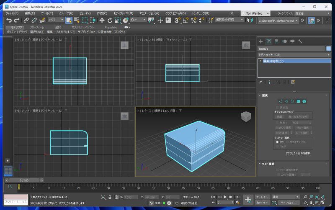Image resolution: width=335 pixels, height=210 pixels.
Task: Select Vertex sub-object level icon
Action: point(280,101)
